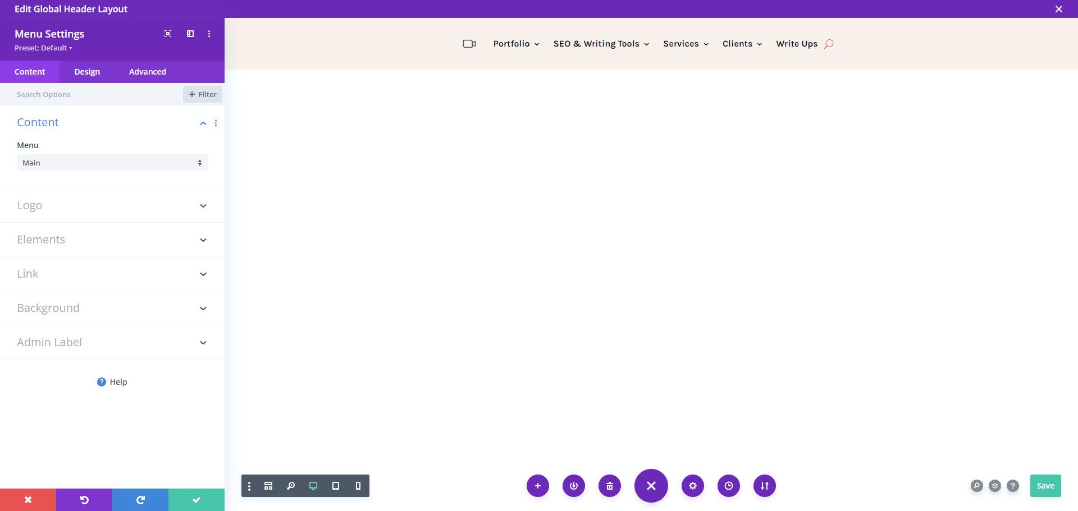Click the red undo arrow button
The height and width of the screenshot is (511, 1078).
(x=84, y=499)
